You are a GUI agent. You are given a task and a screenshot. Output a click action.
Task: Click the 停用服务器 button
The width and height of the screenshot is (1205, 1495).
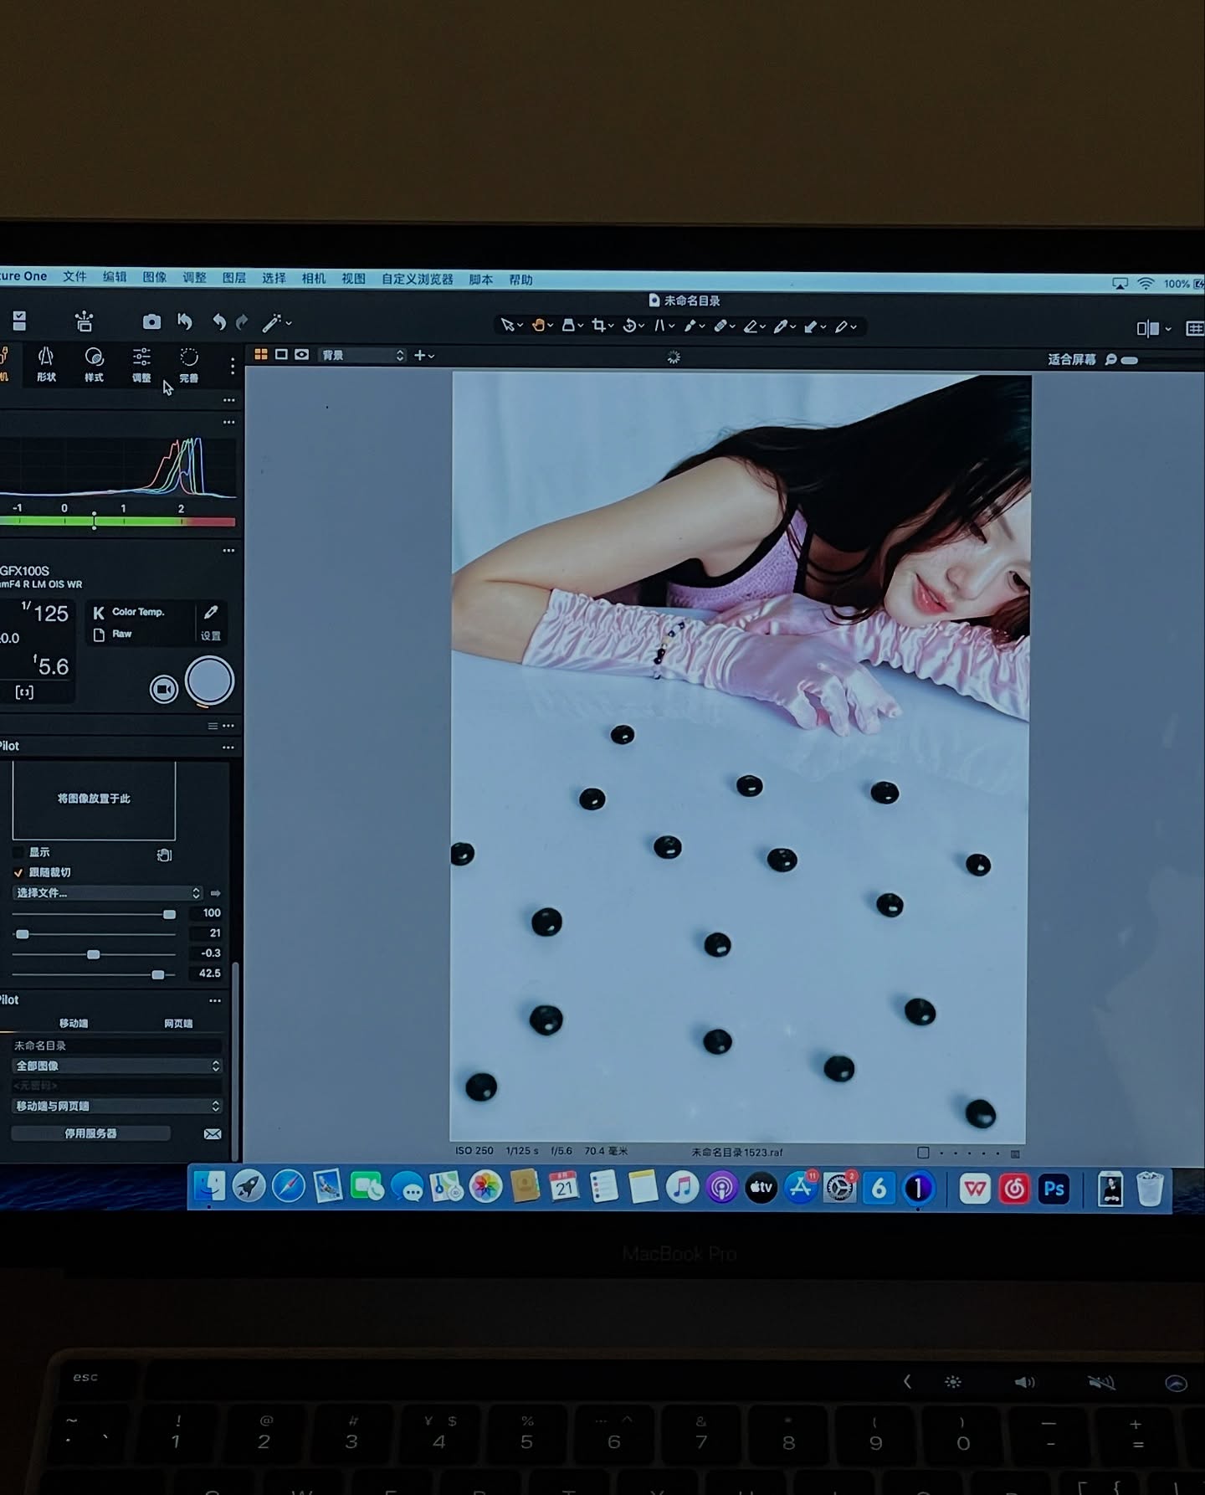tap(90, 1133)
